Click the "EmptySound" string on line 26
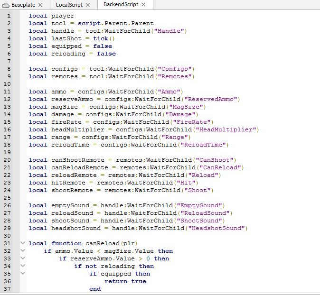 point(199,205)
